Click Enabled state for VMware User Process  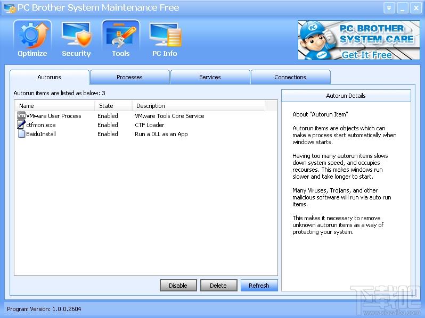point(108,116)
